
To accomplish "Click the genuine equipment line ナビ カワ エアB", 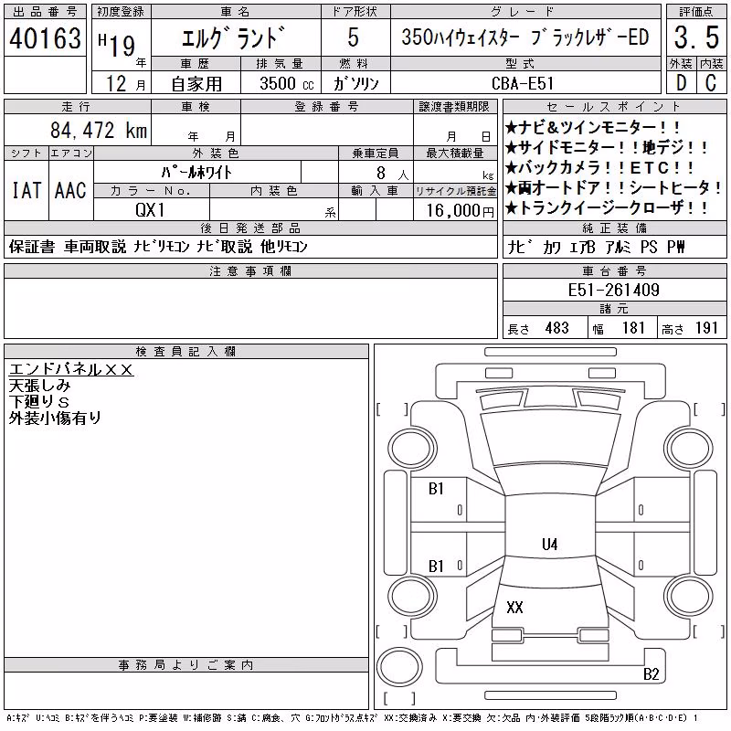I will (596, 247).
